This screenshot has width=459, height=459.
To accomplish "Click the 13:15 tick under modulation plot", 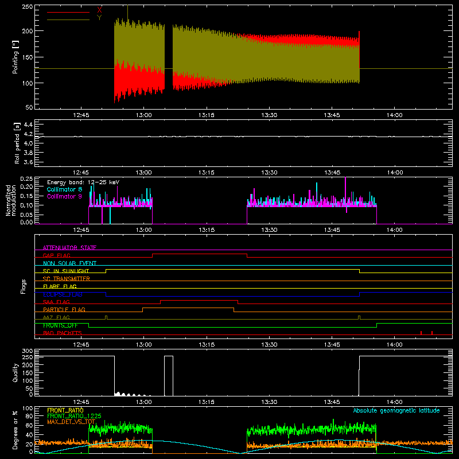I will point(207,230).
